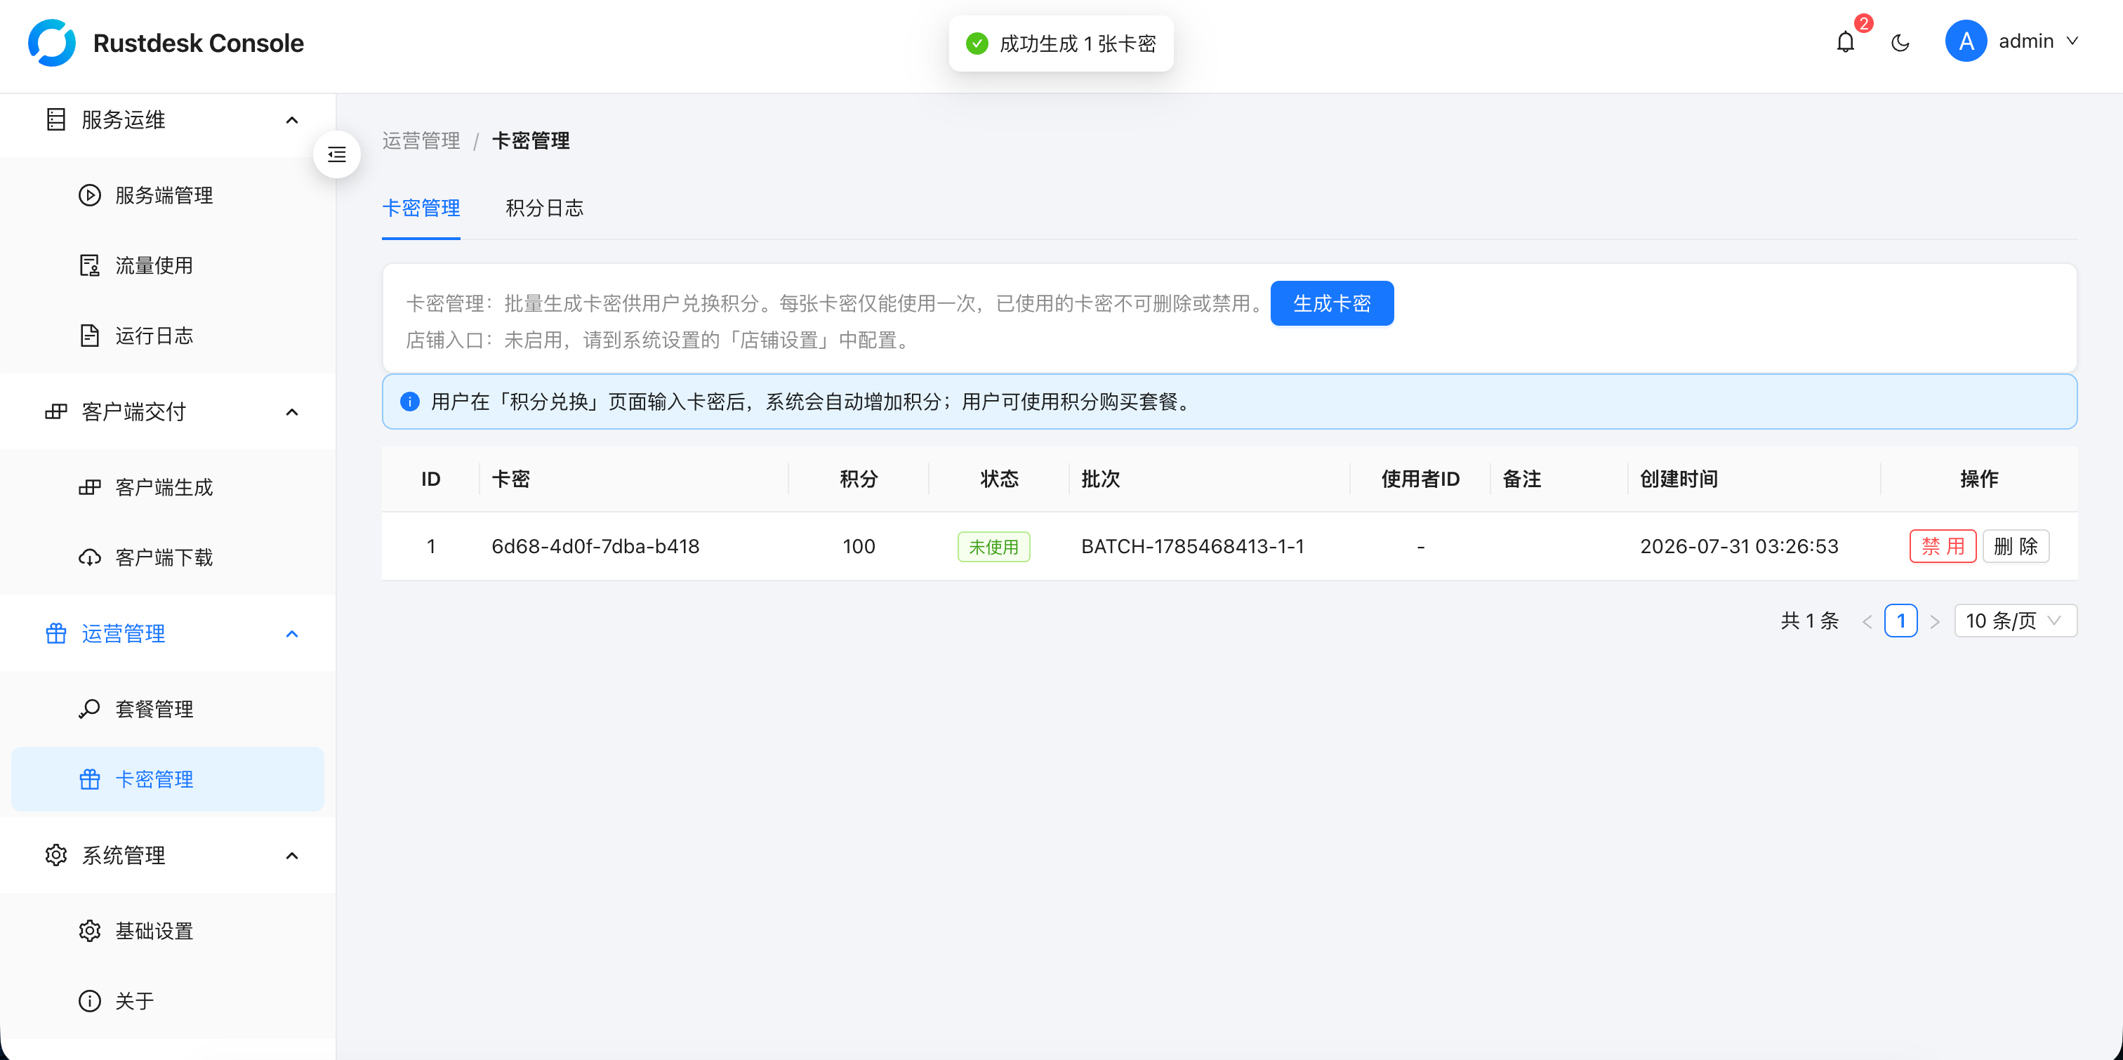This screenshot has height=1060, width=2123.
Task: Click the 客户端交付 section icon
Action: pyautogui.click(x=56, y=411)
